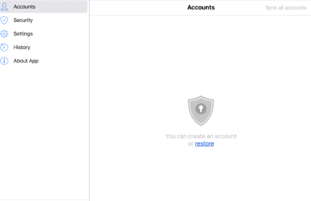The height and width of the screenshot is (201, 311).
Task: Click the bold Accounts header title
Action: pos(201,7)
